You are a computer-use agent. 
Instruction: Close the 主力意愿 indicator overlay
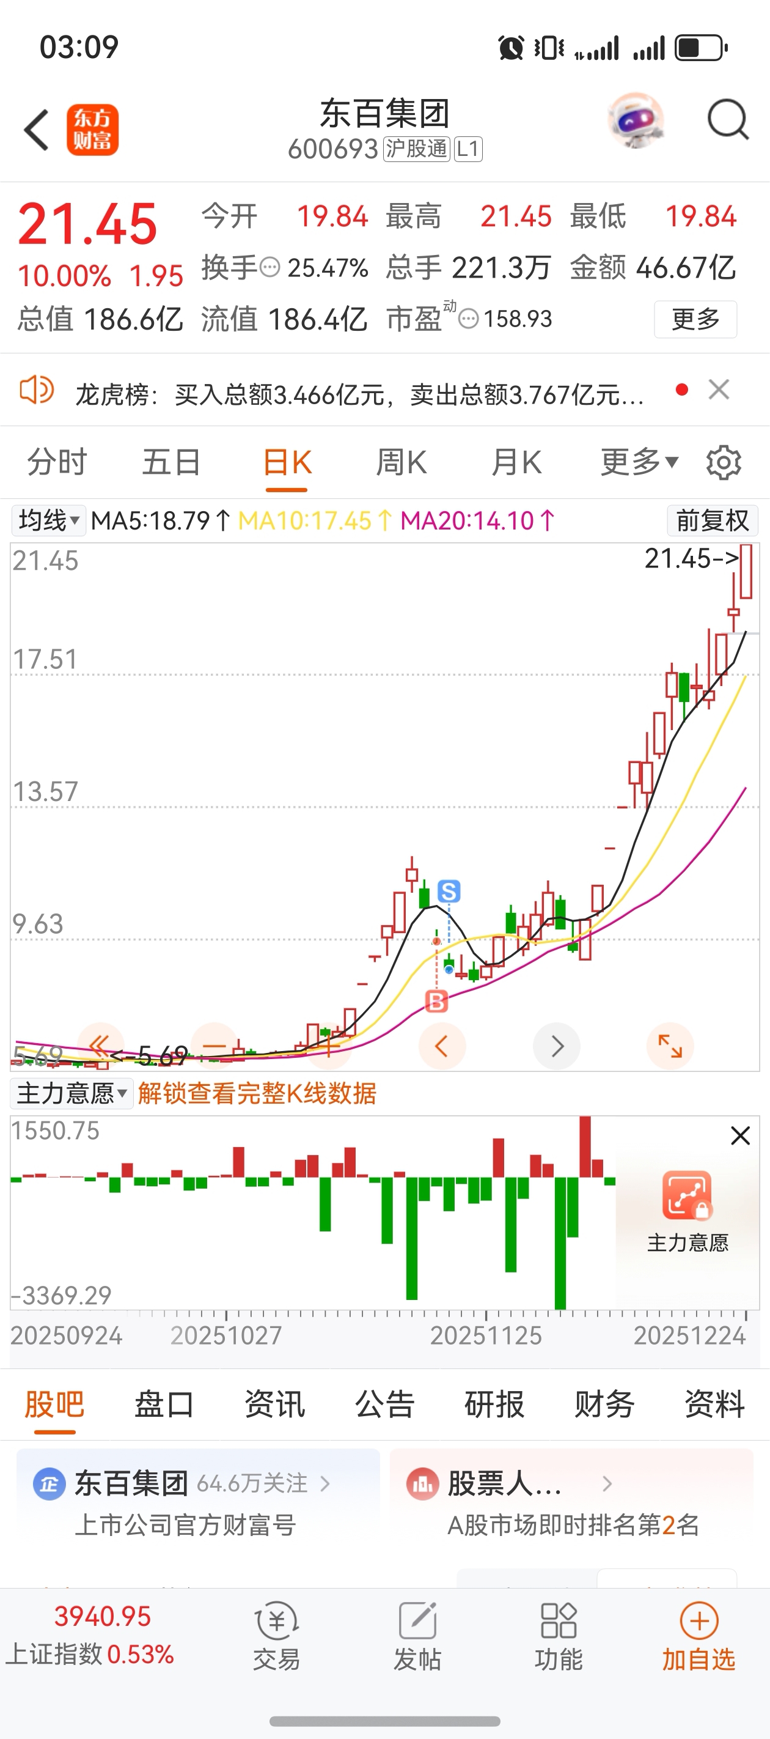point(740,1135)
